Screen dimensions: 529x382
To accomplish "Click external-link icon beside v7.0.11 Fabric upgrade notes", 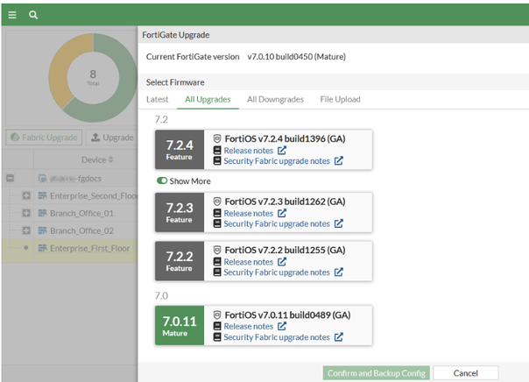I will (339, 336).
